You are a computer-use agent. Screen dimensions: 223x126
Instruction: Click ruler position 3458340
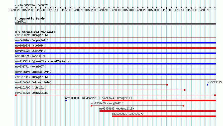(x=166, y=10)
